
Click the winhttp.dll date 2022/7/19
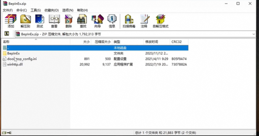[x=156, y=64]
